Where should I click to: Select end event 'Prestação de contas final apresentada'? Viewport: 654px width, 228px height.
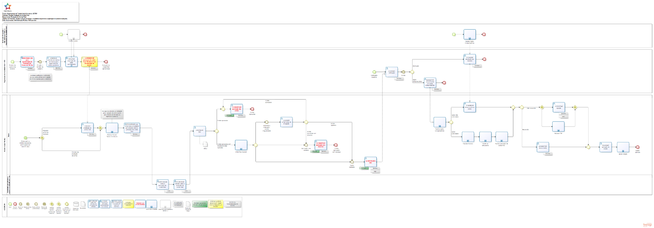106,62
